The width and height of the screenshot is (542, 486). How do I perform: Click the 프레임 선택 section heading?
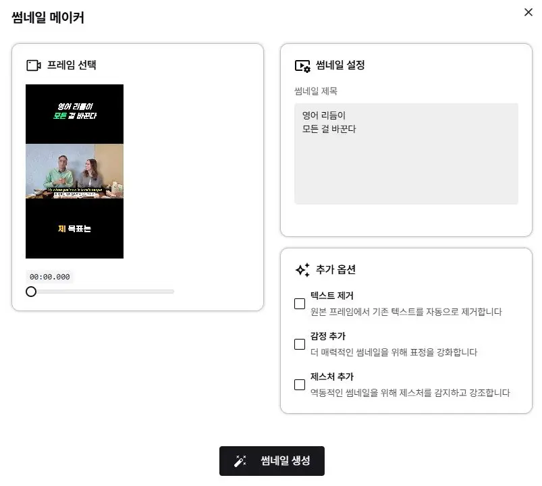[x=72, y=65]
